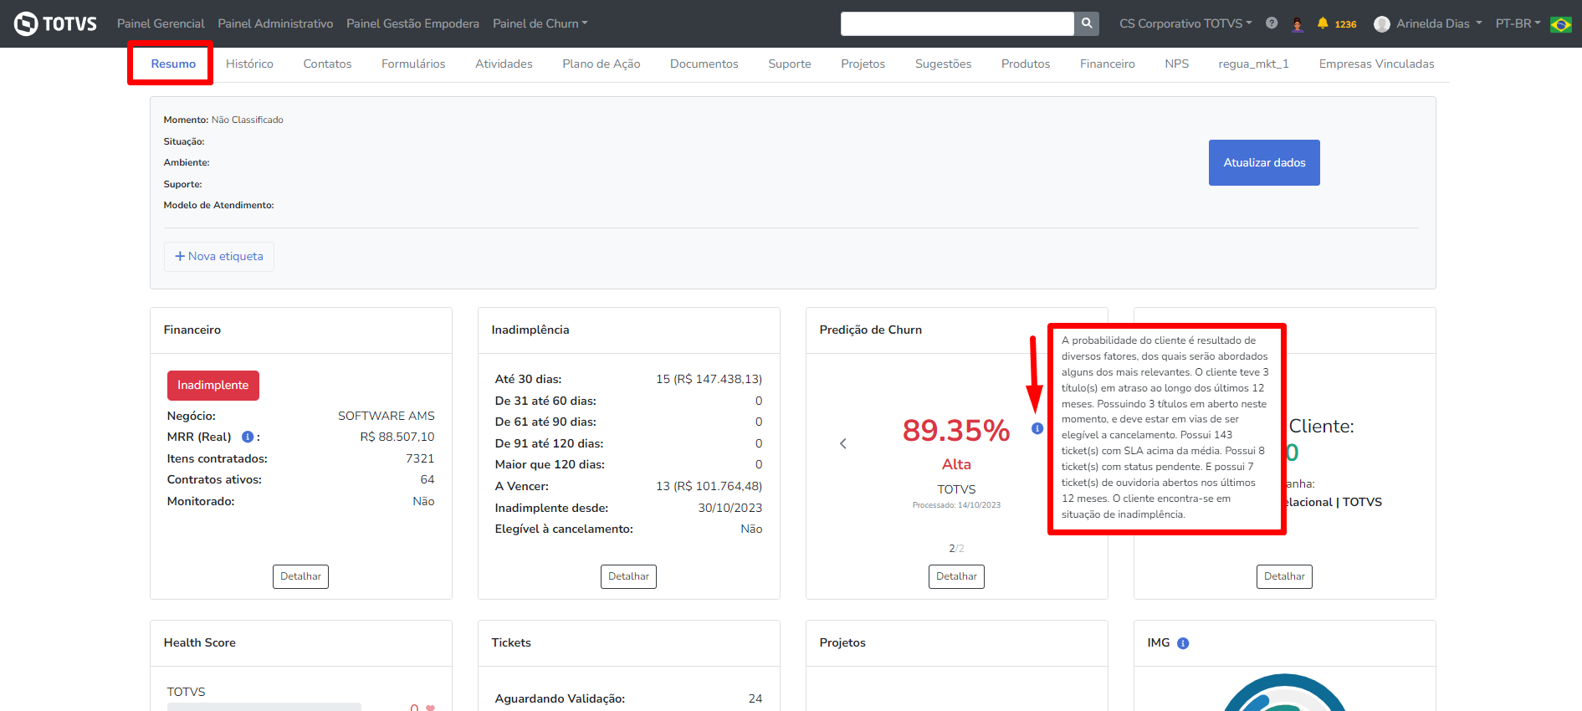The height and width of the screenshot is (711, 1582).
Task: Open the CS Corporativo TOTVS dropdown
Action: point(1185,23)
